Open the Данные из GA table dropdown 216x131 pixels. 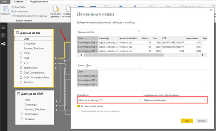tap(109, 32)
